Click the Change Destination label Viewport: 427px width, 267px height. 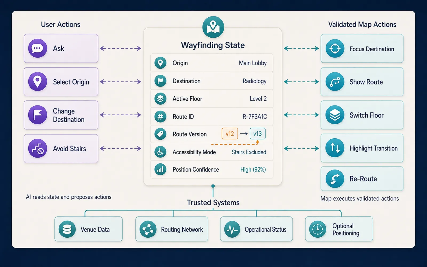pos(69,115)
